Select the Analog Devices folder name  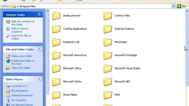point(72,16)
